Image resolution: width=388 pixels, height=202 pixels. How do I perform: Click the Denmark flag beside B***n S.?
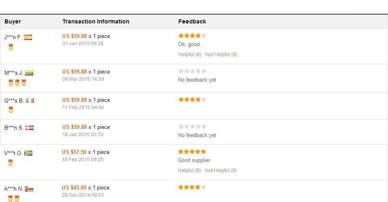[x=30, y=128]
